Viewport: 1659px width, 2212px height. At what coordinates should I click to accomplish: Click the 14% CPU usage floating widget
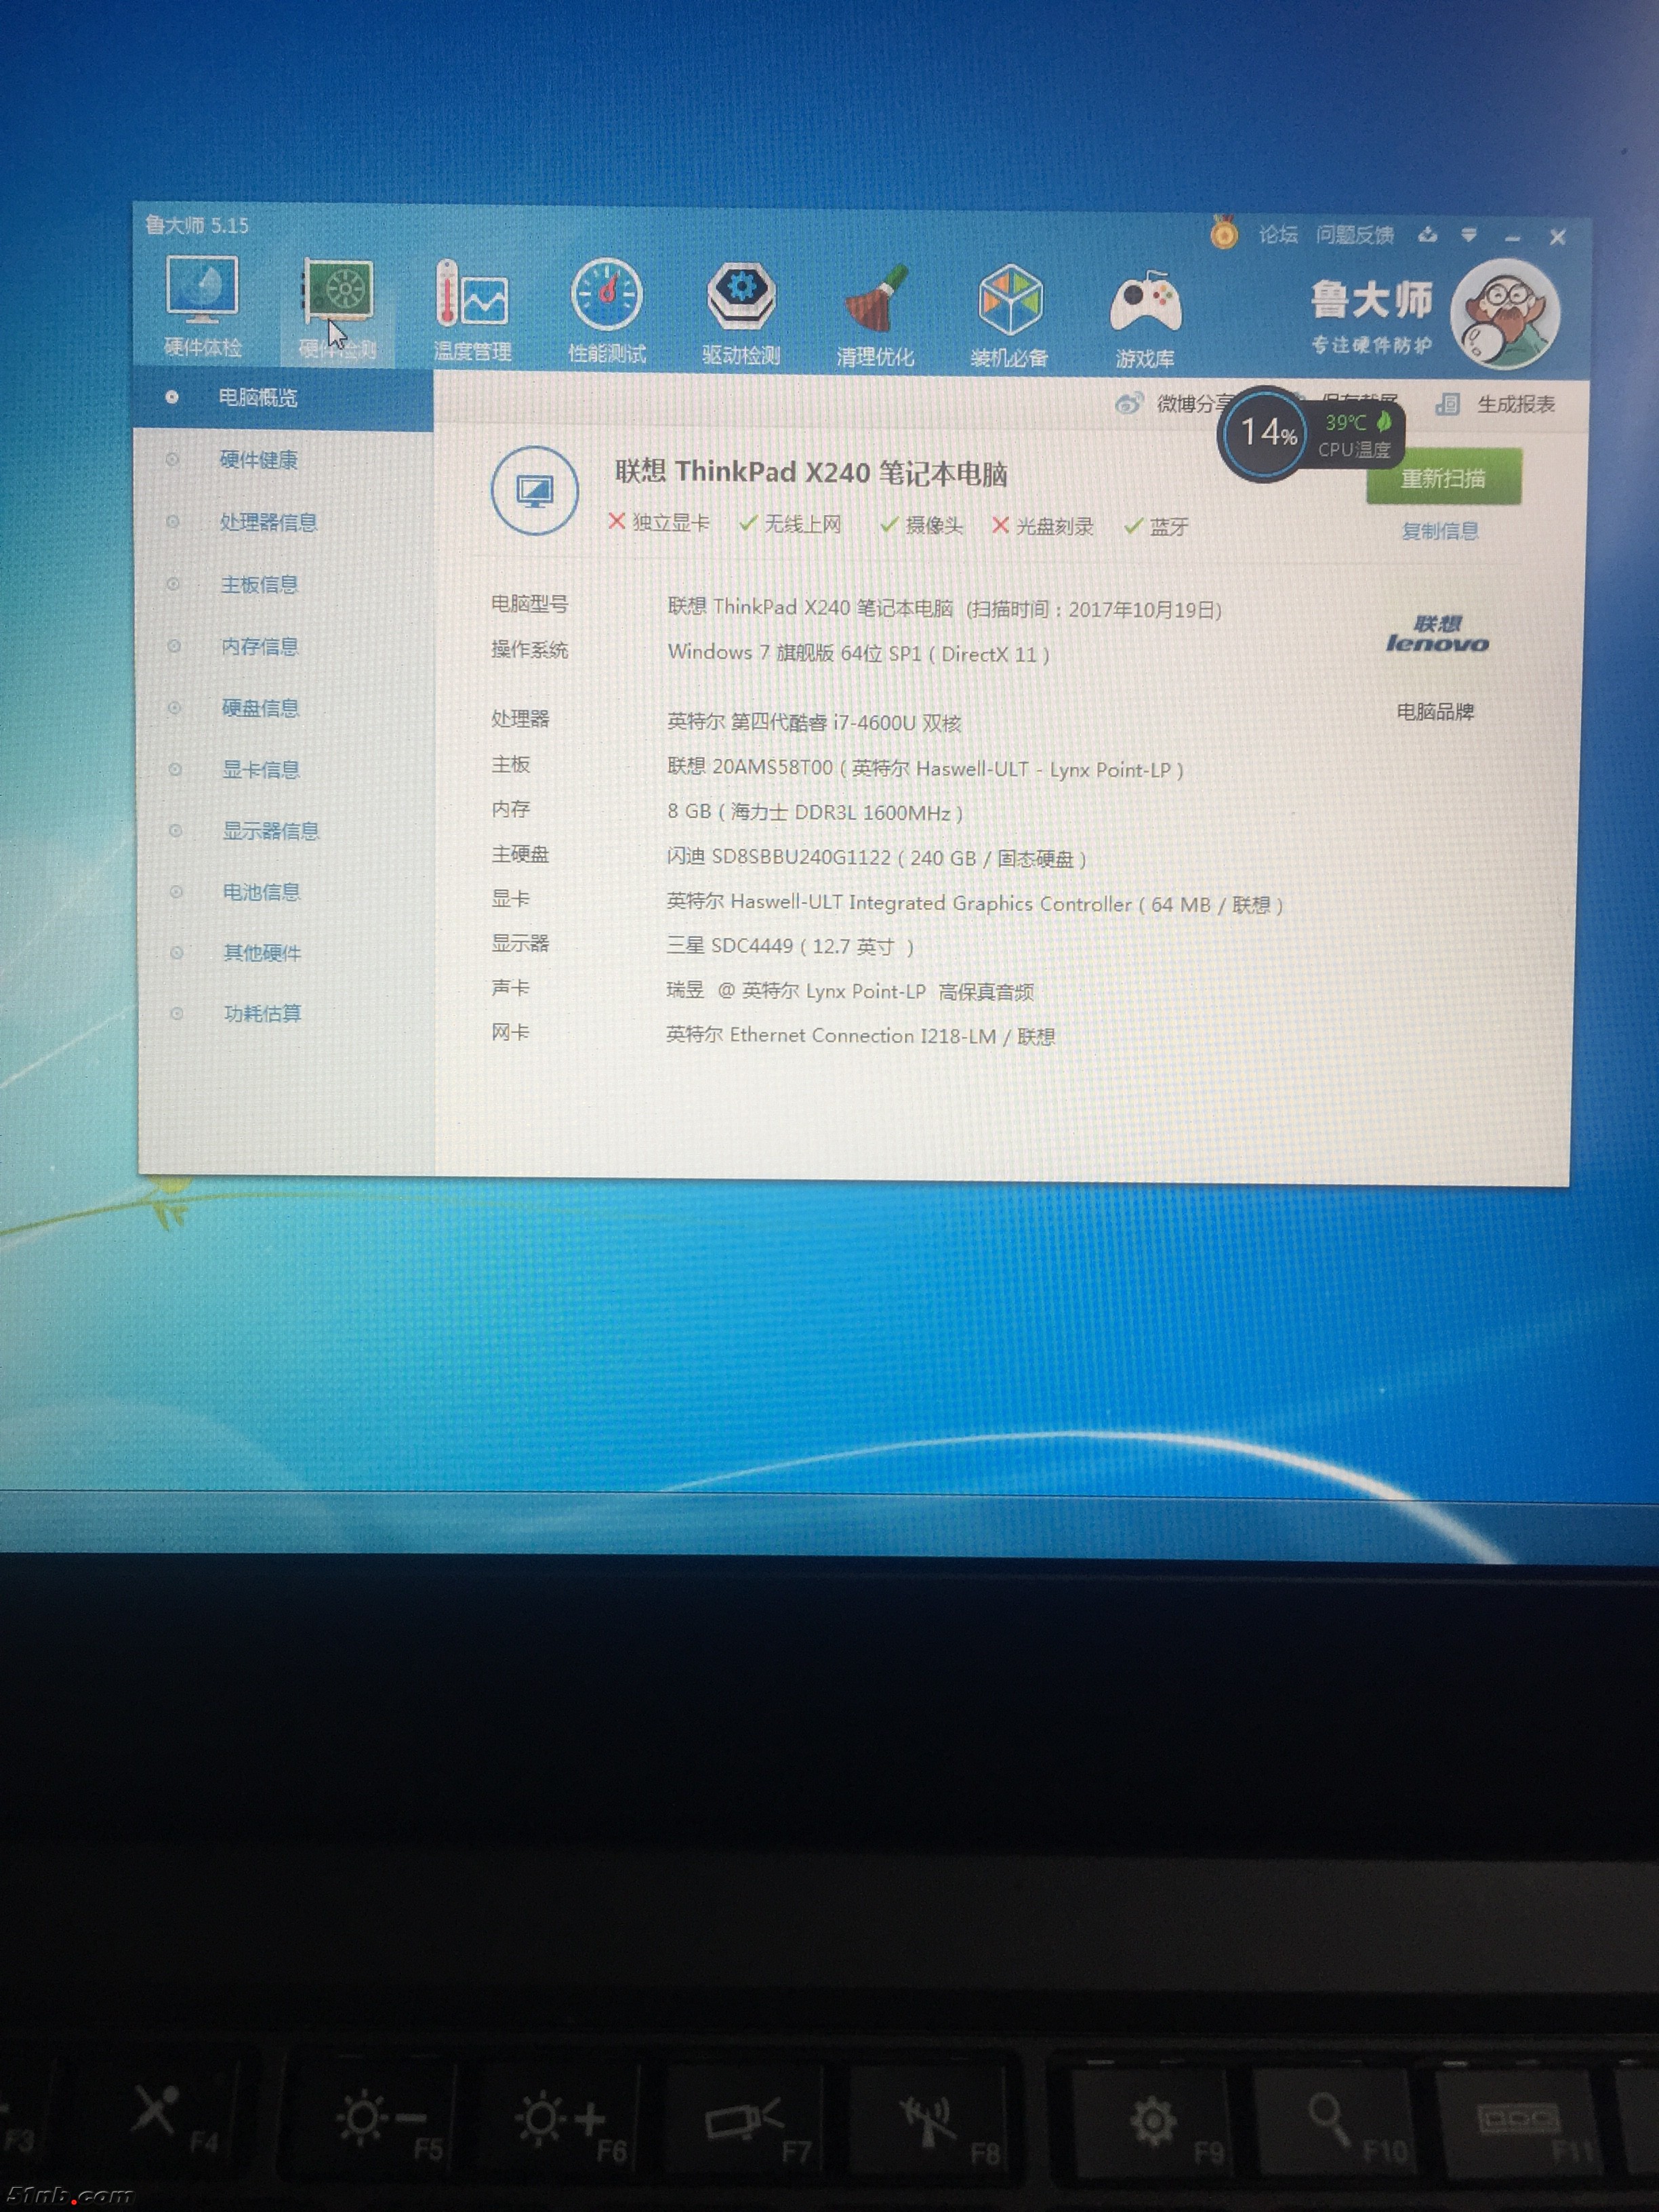tap(1264, 434)
